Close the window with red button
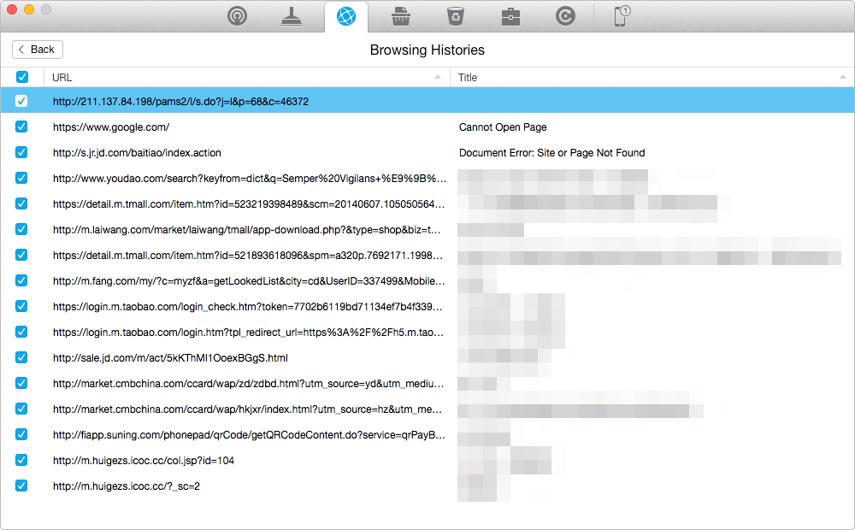 point(11,9)
